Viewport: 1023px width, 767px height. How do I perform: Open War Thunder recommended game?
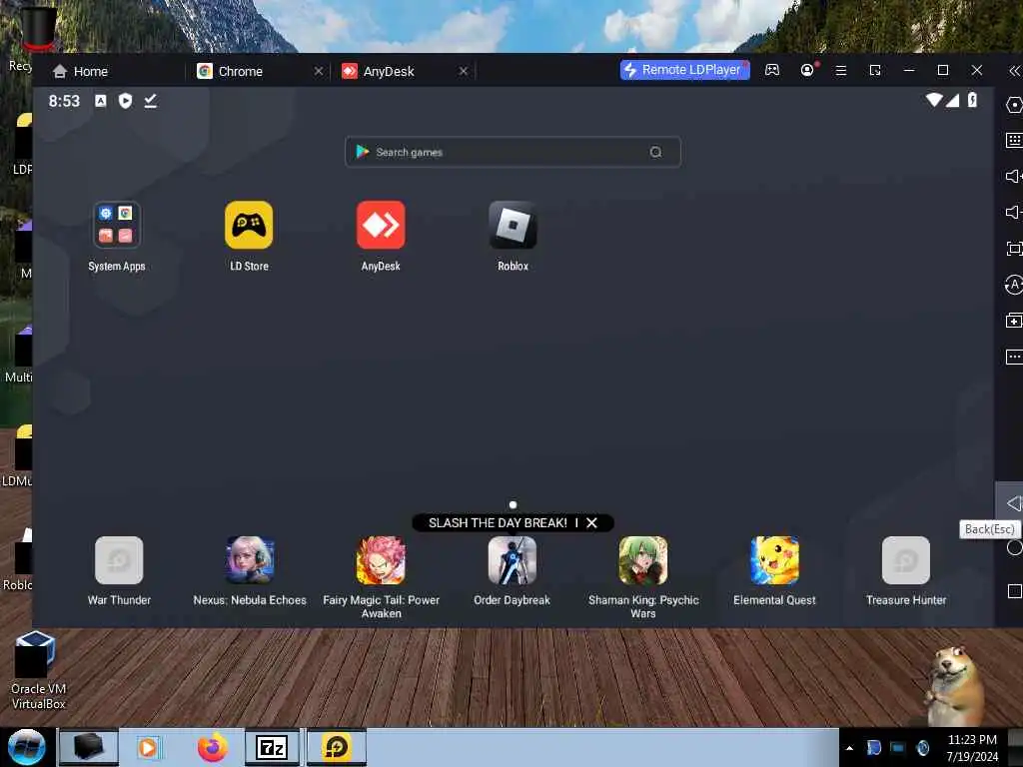click(119, 560)
